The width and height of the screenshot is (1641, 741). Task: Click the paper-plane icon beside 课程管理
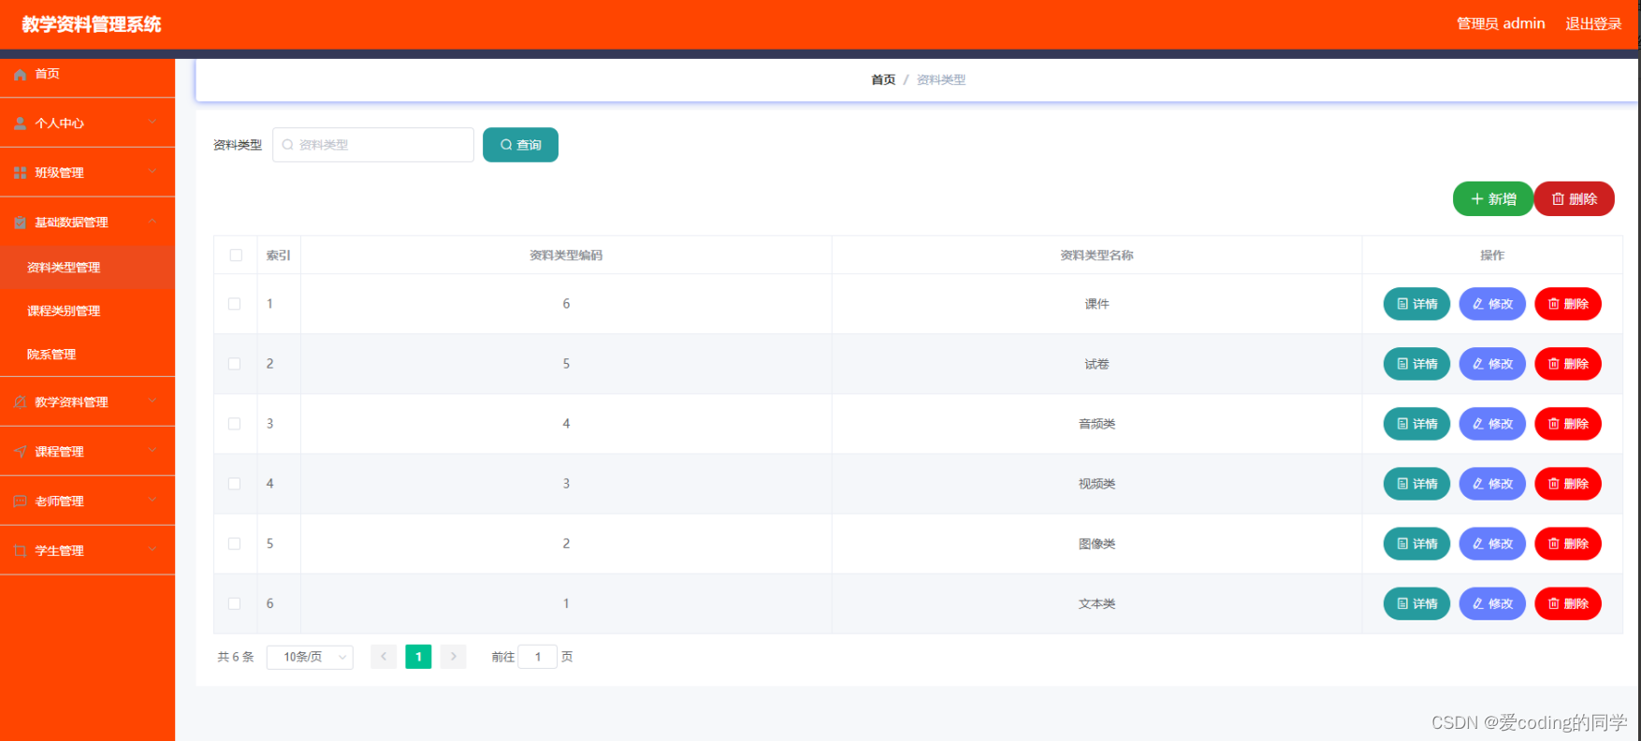tap(20, 452)
